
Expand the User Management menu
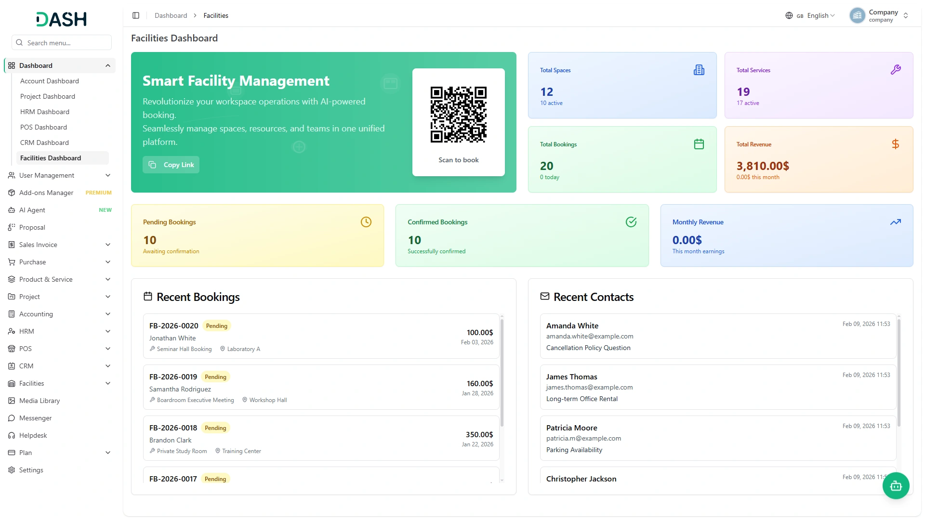[60, 175]
